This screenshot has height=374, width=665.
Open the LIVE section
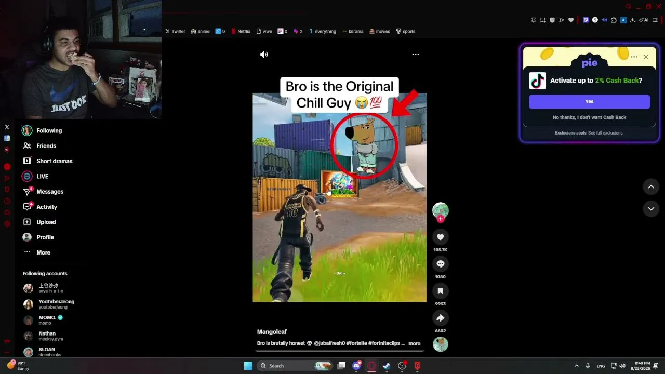35,177
